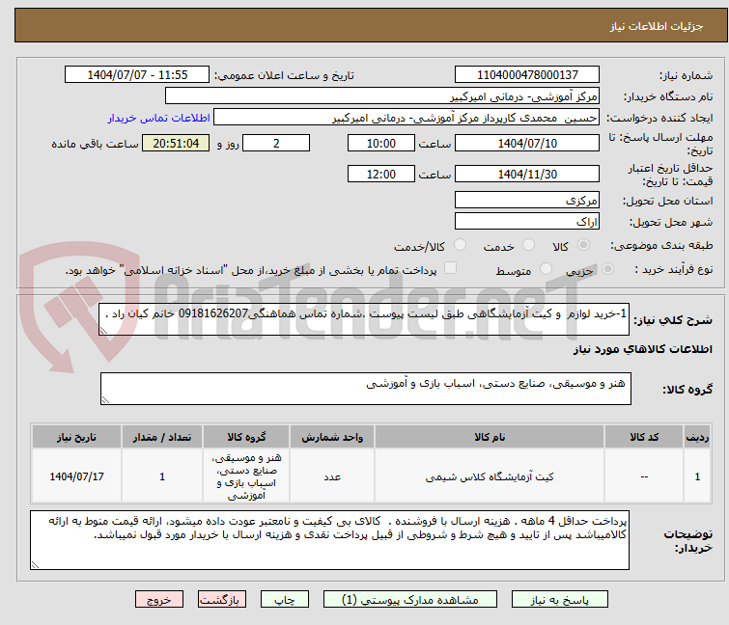Click the شماره نیاز field 1104000478000137
Image resolution: width=729 pixels, height=625 pixels.
pyautogui.click(x=527, y=75)
